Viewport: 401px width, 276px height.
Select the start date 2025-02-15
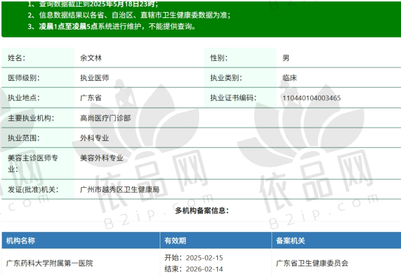pyautogui.click(x=205, y=258)
